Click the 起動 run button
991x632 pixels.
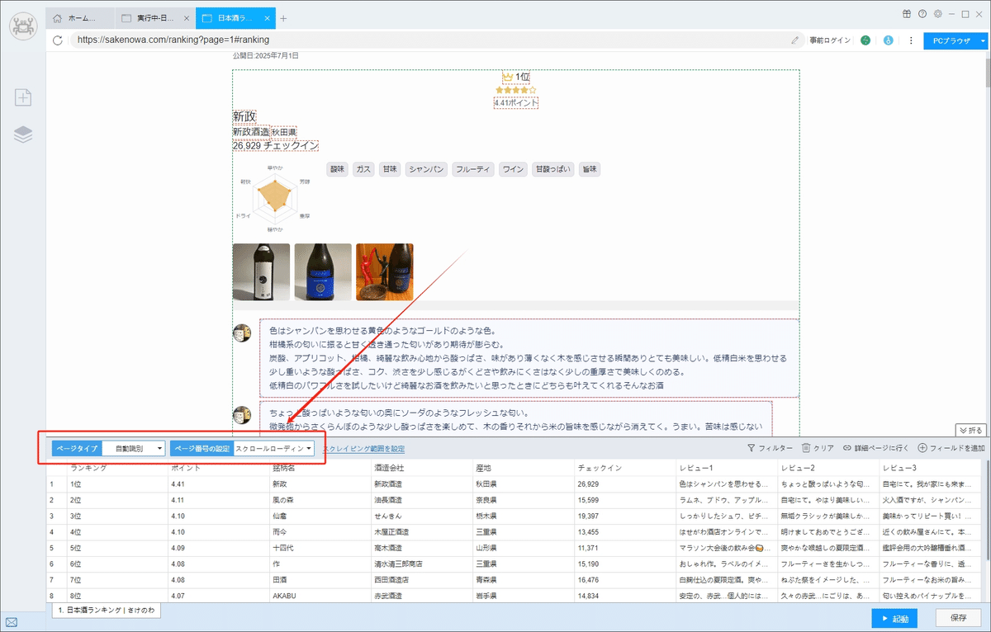point(894,618)
